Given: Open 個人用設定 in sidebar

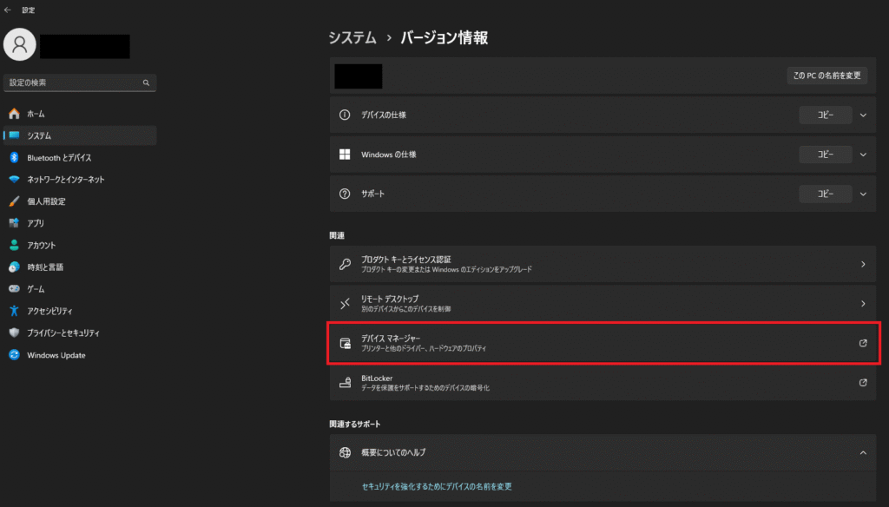Looking at the screenshot, I should pyautogui.click(x=80, y=201).
